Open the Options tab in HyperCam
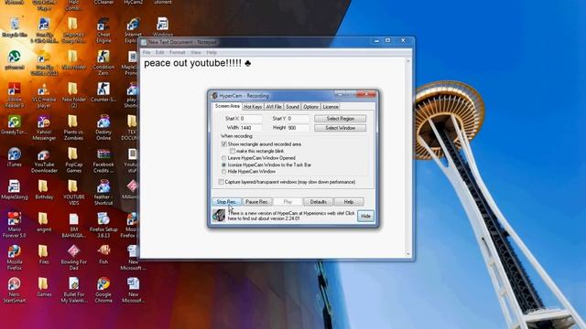The width and height of the screenshot is (586, 329). point(310,107)
